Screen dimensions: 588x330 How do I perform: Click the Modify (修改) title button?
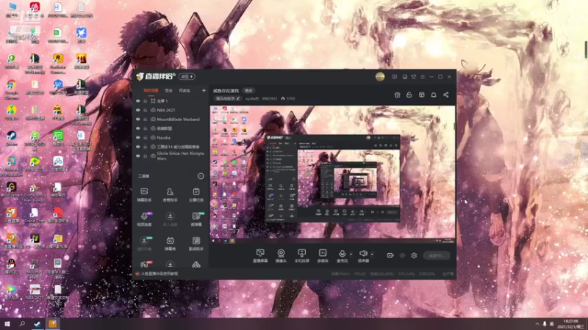tap(248, 90)
